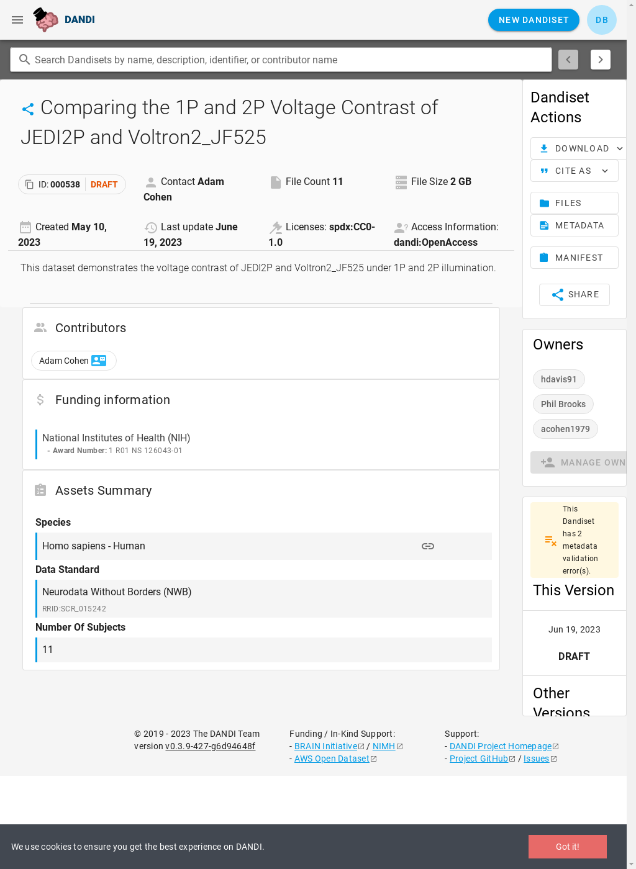The width and height of the screenshot is (636, 869).
Task: Click the New Dandiset button
Action: pos(534,20)
